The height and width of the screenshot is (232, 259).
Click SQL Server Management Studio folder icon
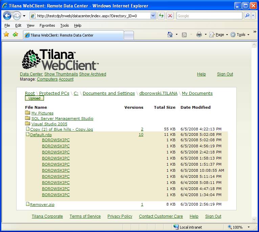tap(28, 118)
